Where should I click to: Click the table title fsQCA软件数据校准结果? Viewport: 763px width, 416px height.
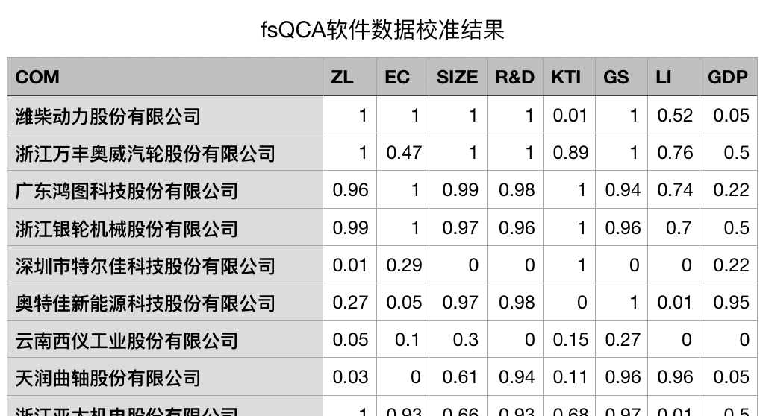coord(382,30)
